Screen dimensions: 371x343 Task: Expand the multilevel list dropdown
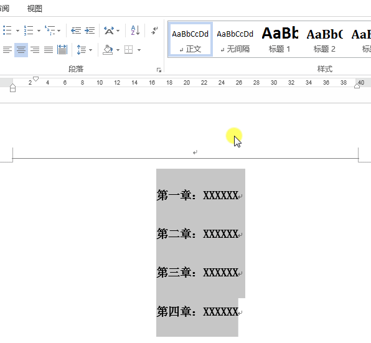[59, 31]
